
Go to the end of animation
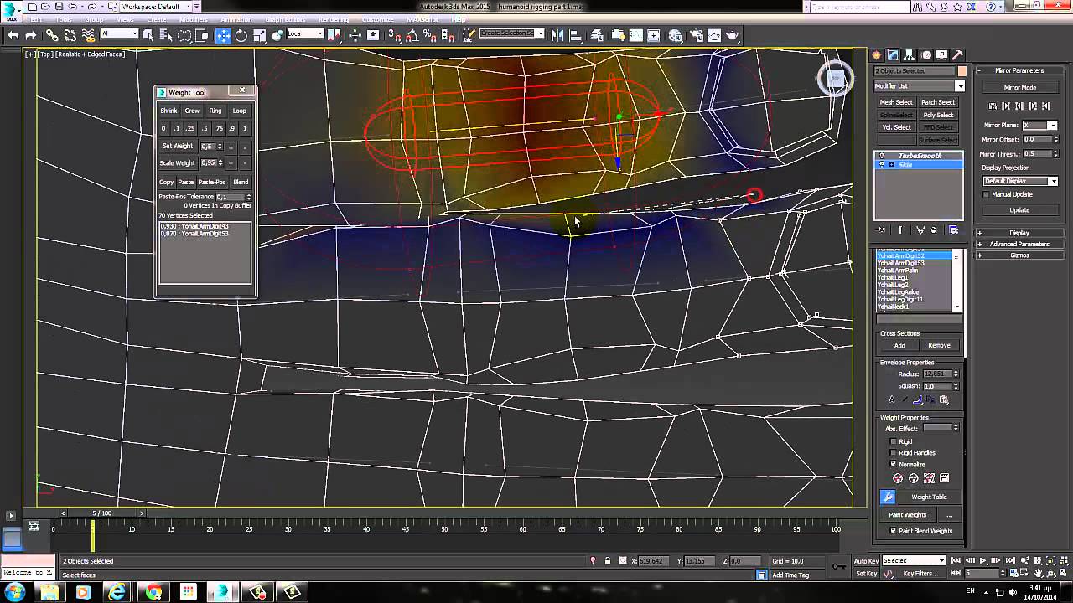click(1008, 560)
